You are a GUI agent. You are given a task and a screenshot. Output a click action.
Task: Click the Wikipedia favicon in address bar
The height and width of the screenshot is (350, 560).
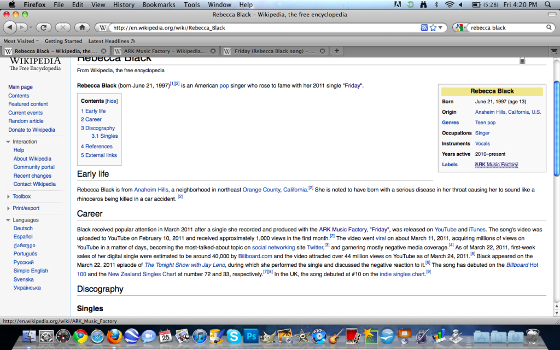coord(102,27)
